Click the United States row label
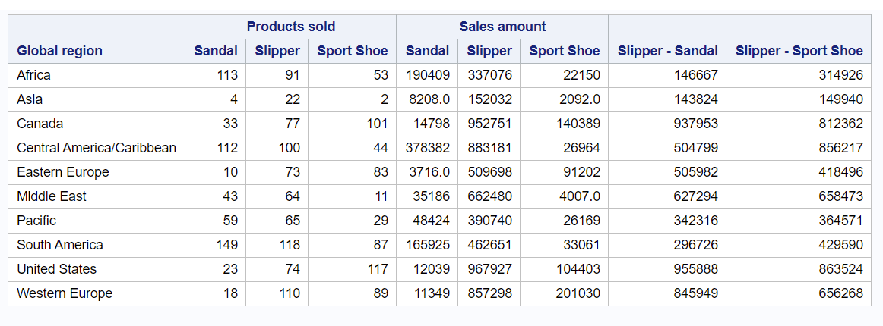 (57, 269)
